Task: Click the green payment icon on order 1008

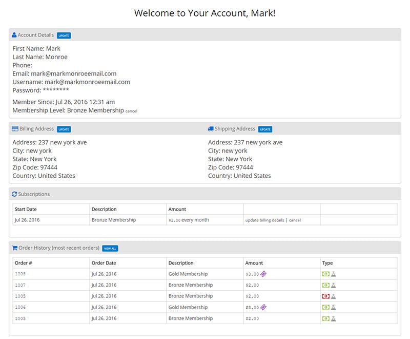Action: coord(325,274)
